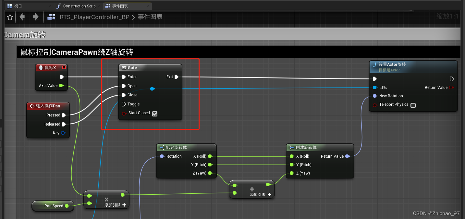Open the Construction Scrip tab
This screenshot has width=465, height=219.
pos(79,6)
